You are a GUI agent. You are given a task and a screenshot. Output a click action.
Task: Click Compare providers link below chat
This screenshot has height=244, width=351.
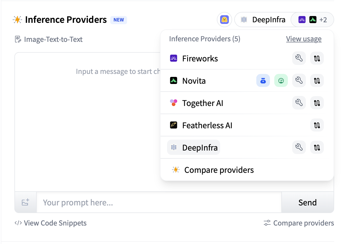pos(299,223)
